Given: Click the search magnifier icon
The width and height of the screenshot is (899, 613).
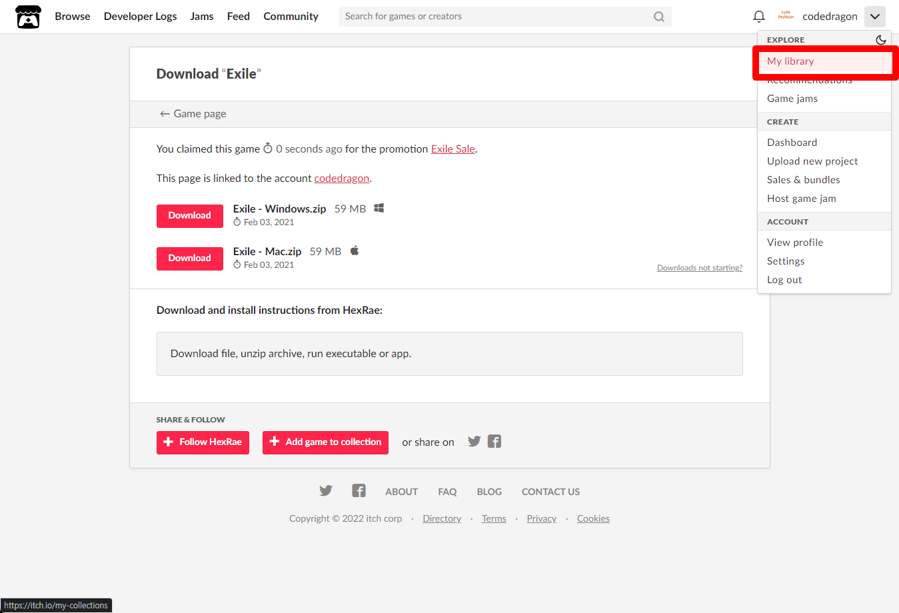Looking at the screenshot, I should (658, 17).
